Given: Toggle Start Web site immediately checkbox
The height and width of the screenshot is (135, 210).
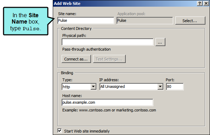Looking at the screenshot, I should click(59, 131).
